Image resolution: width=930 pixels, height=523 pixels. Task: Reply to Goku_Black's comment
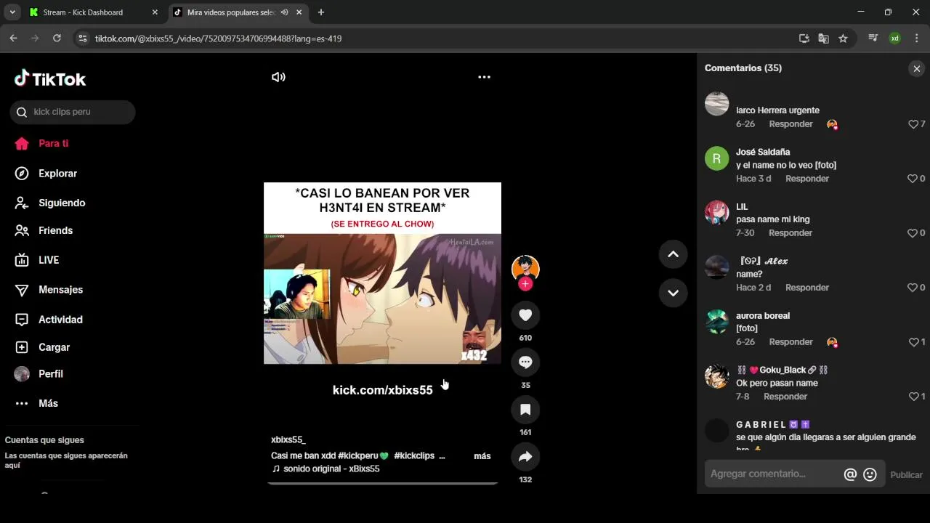click(785, 397)
